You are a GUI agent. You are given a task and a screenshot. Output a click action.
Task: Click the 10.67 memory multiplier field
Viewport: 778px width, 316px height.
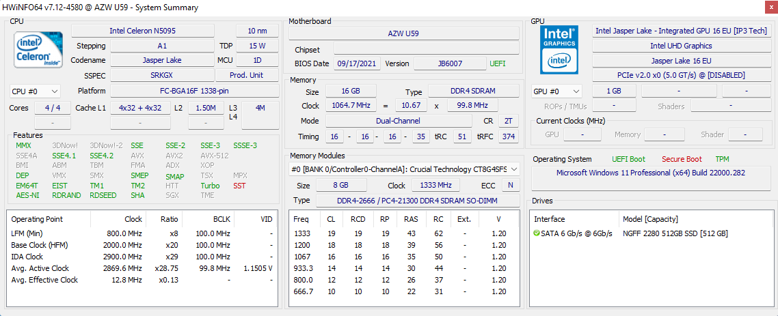point(411,106)
